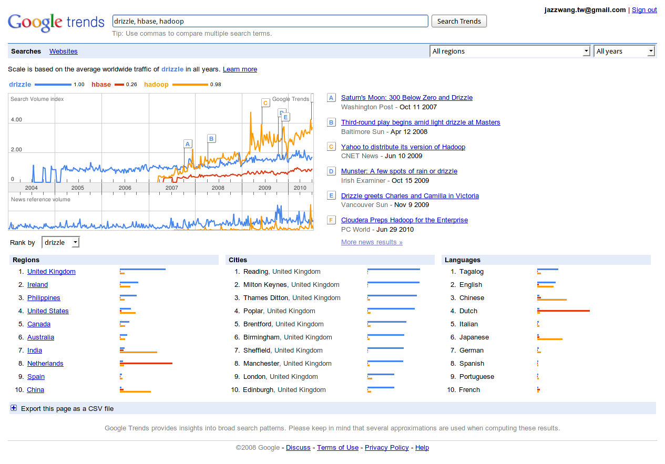Open the Rank by drizzle dropdown

pos(60,242)
